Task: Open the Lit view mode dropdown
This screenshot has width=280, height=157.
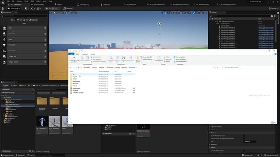Action: coord(68,13)
